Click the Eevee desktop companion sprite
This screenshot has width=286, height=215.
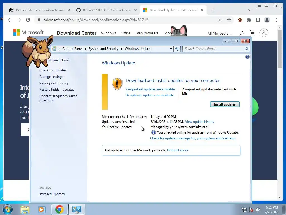(x=37, y=52)
